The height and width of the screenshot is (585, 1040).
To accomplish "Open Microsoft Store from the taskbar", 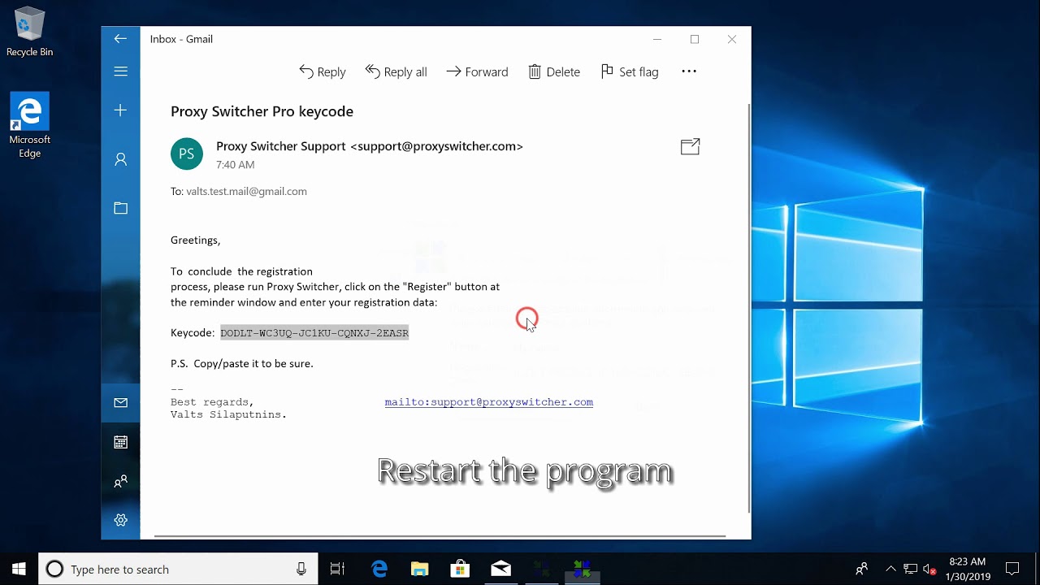I will coord(460,569).
